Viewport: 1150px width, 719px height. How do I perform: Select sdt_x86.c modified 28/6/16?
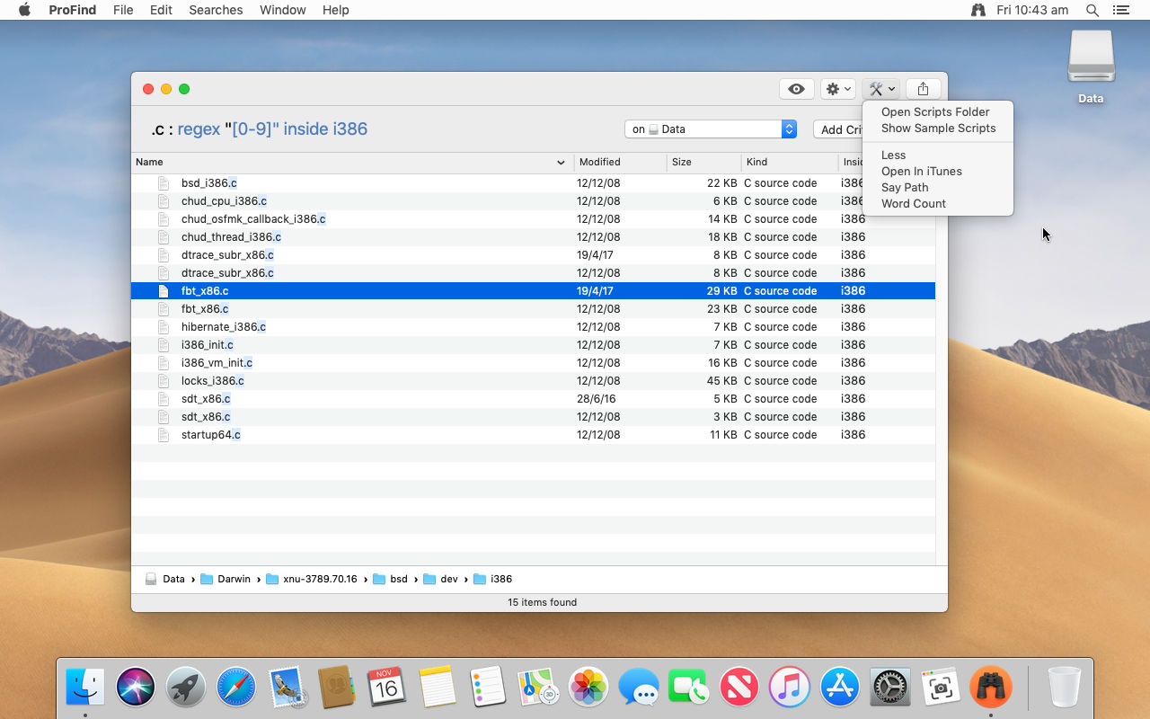point(533,398)
